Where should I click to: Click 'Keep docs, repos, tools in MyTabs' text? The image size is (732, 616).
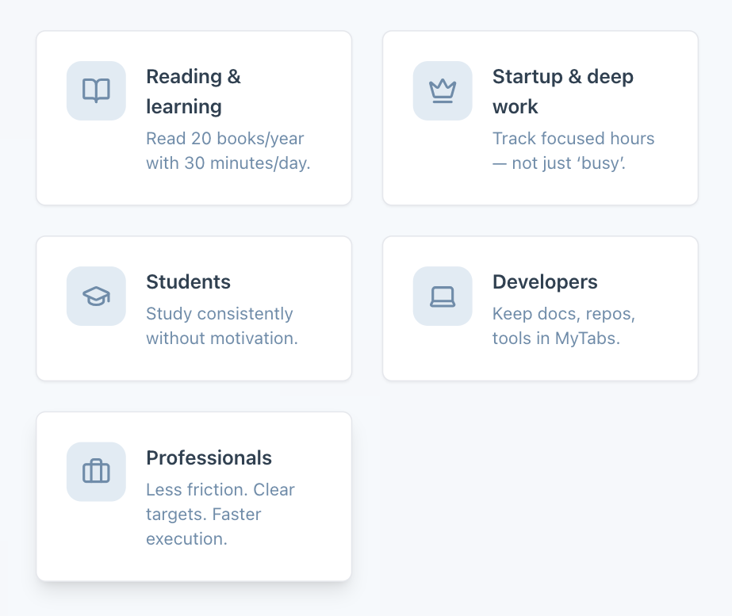563,326
